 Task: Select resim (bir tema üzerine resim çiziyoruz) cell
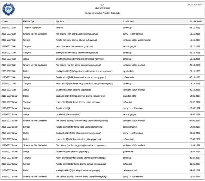89,46
